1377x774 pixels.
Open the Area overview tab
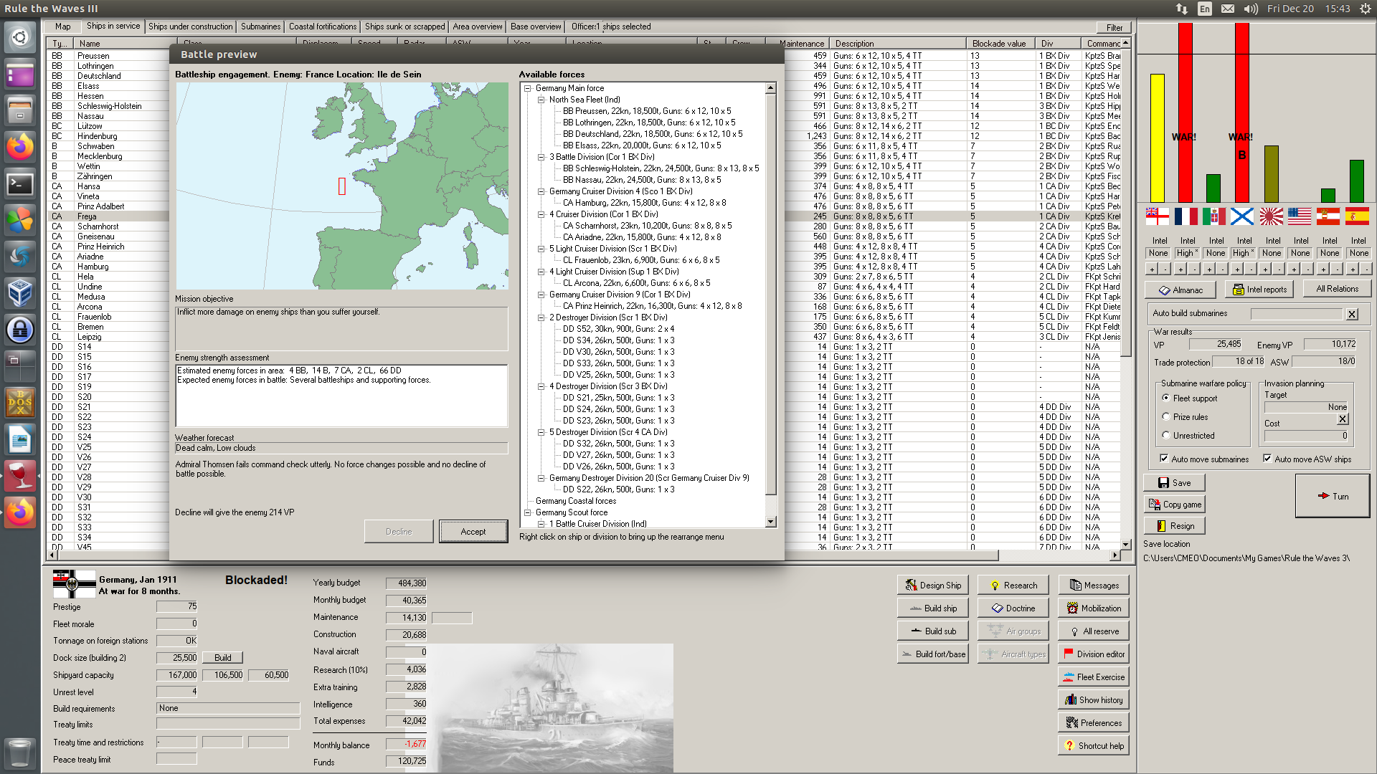point(478,27)
